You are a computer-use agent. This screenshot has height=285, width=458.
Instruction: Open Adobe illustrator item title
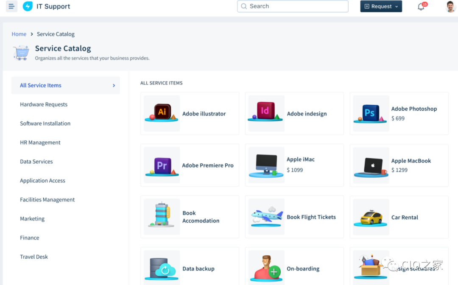204,114
